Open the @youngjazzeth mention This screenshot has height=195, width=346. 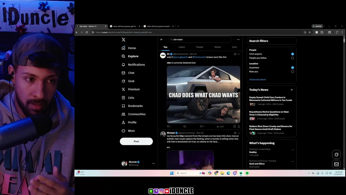tap(181, 57)
